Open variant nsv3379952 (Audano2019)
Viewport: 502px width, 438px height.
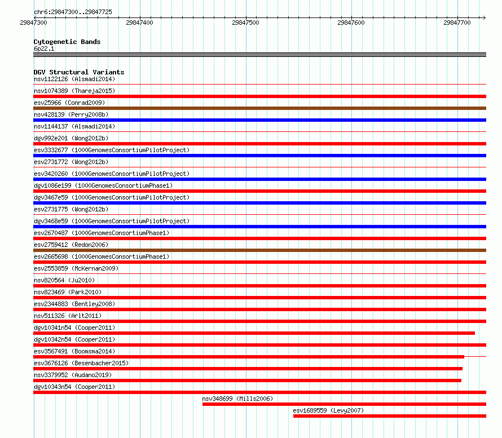[x=73, y=375]
